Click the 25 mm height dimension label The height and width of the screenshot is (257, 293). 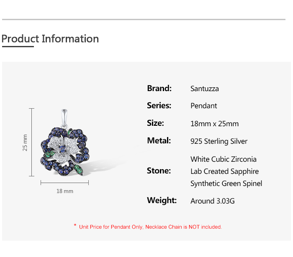(25, 142)
